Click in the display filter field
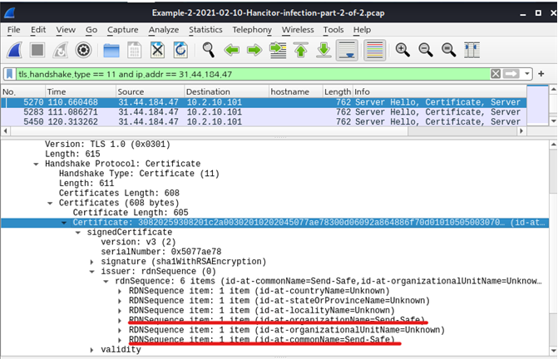Image resolution: width=558 pixels, height=359 pixels. [x=252, y=74]
